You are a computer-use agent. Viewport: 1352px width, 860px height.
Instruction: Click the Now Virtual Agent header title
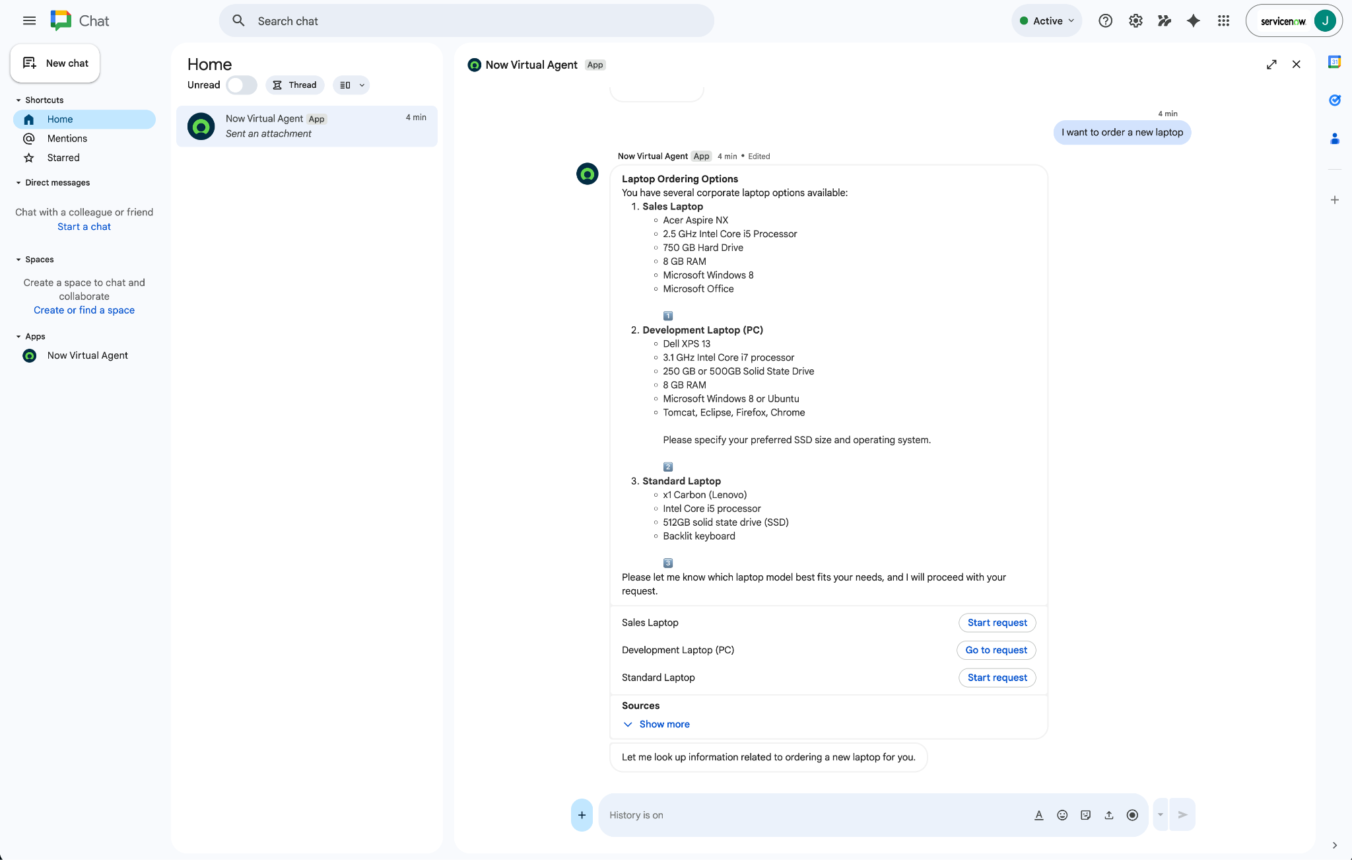click(x=531, y=64)
